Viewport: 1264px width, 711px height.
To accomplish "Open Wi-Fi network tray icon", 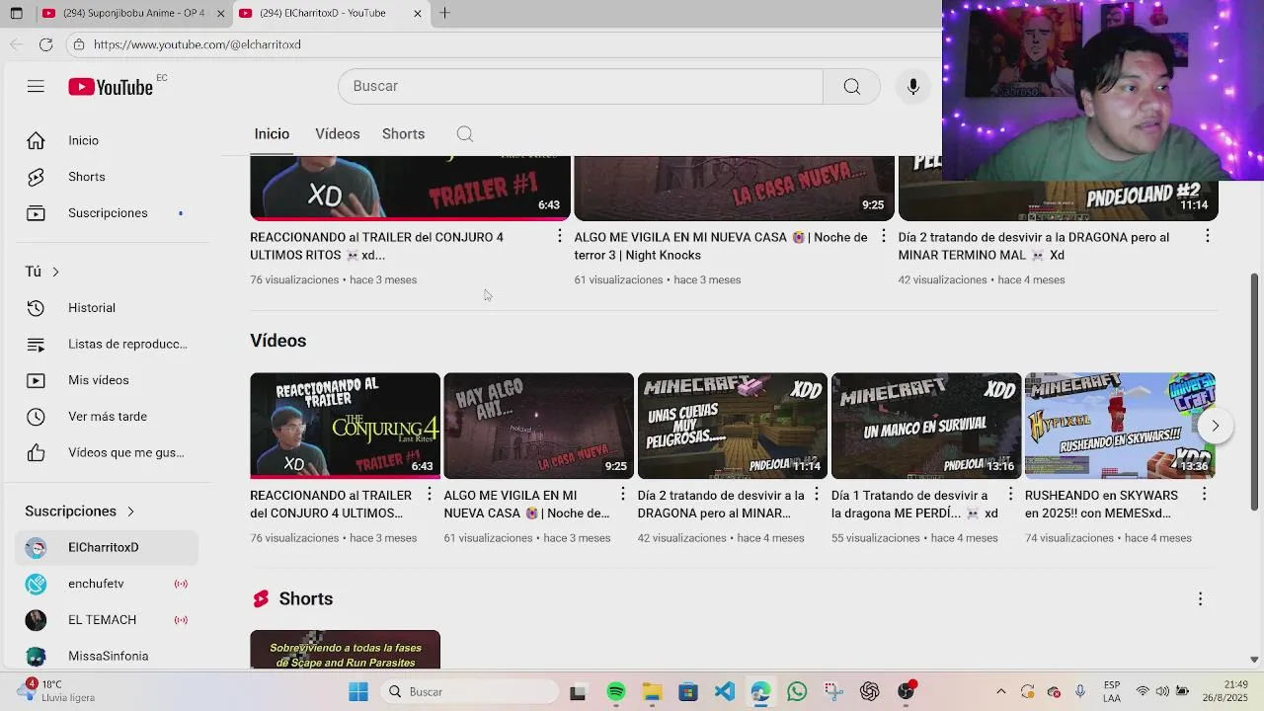I will [1143, 692].
